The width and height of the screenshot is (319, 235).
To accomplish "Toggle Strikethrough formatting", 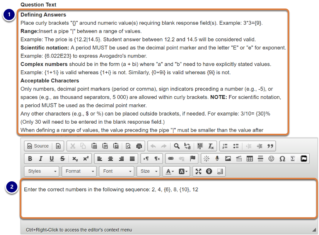I will [63, 158].
